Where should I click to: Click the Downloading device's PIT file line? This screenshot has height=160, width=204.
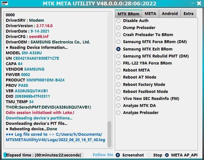[37, 124]
